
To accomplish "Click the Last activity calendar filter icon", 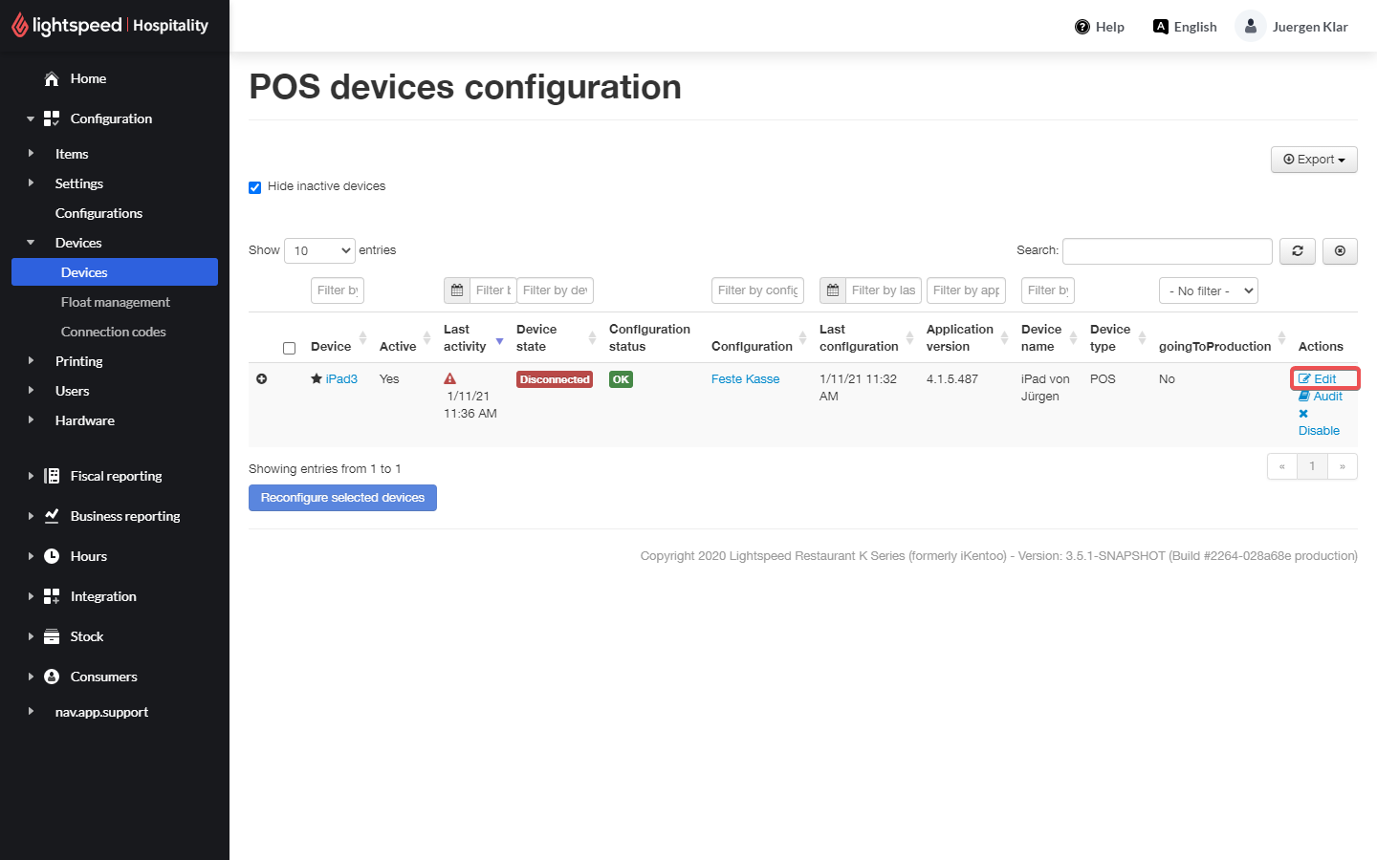I will (457, 290).
